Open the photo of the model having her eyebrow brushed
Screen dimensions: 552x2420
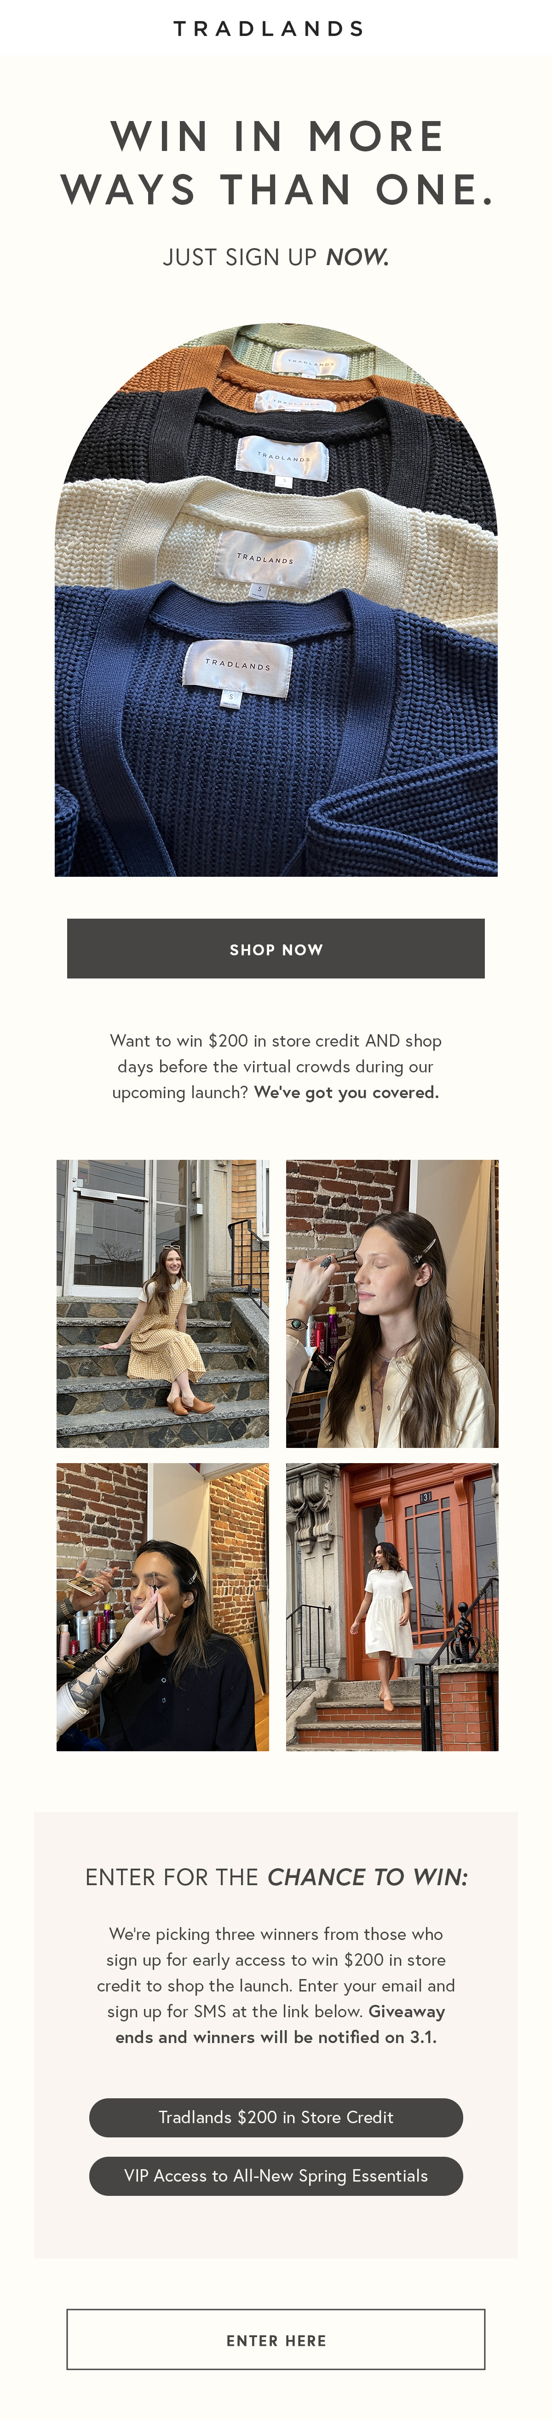click(x=392, y=1303)
